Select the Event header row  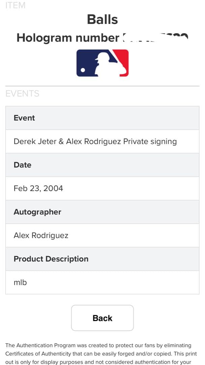102,118
